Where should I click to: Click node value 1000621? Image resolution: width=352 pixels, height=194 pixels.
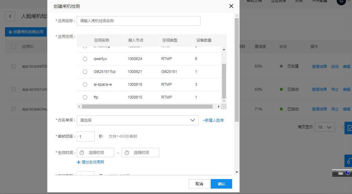135,72
